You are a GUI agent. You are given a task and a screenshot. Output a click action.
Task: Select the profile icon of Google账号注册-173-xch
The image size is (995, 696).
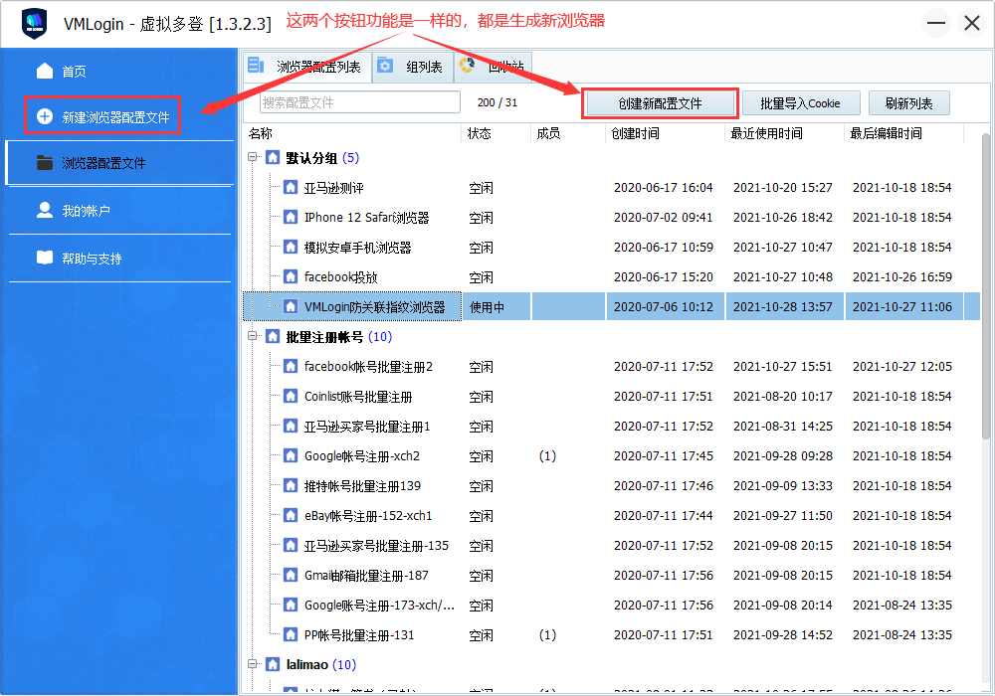[x=290, y=605]
